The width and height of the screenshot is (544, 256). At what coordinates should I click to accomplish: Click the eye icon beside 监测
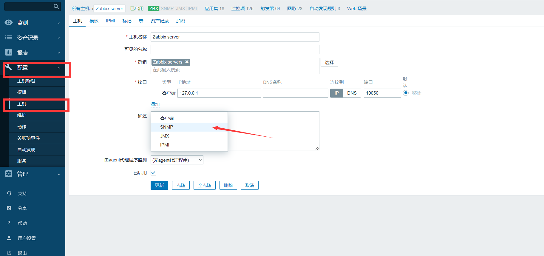click(x=9, y=22)
